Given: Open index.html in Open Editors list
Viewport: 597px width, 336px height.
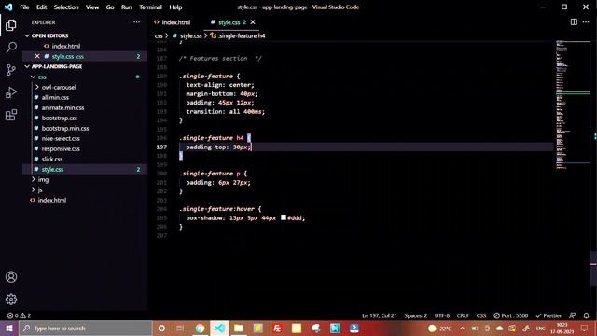Looking at the screenshot, I should (x=66, y=46).
